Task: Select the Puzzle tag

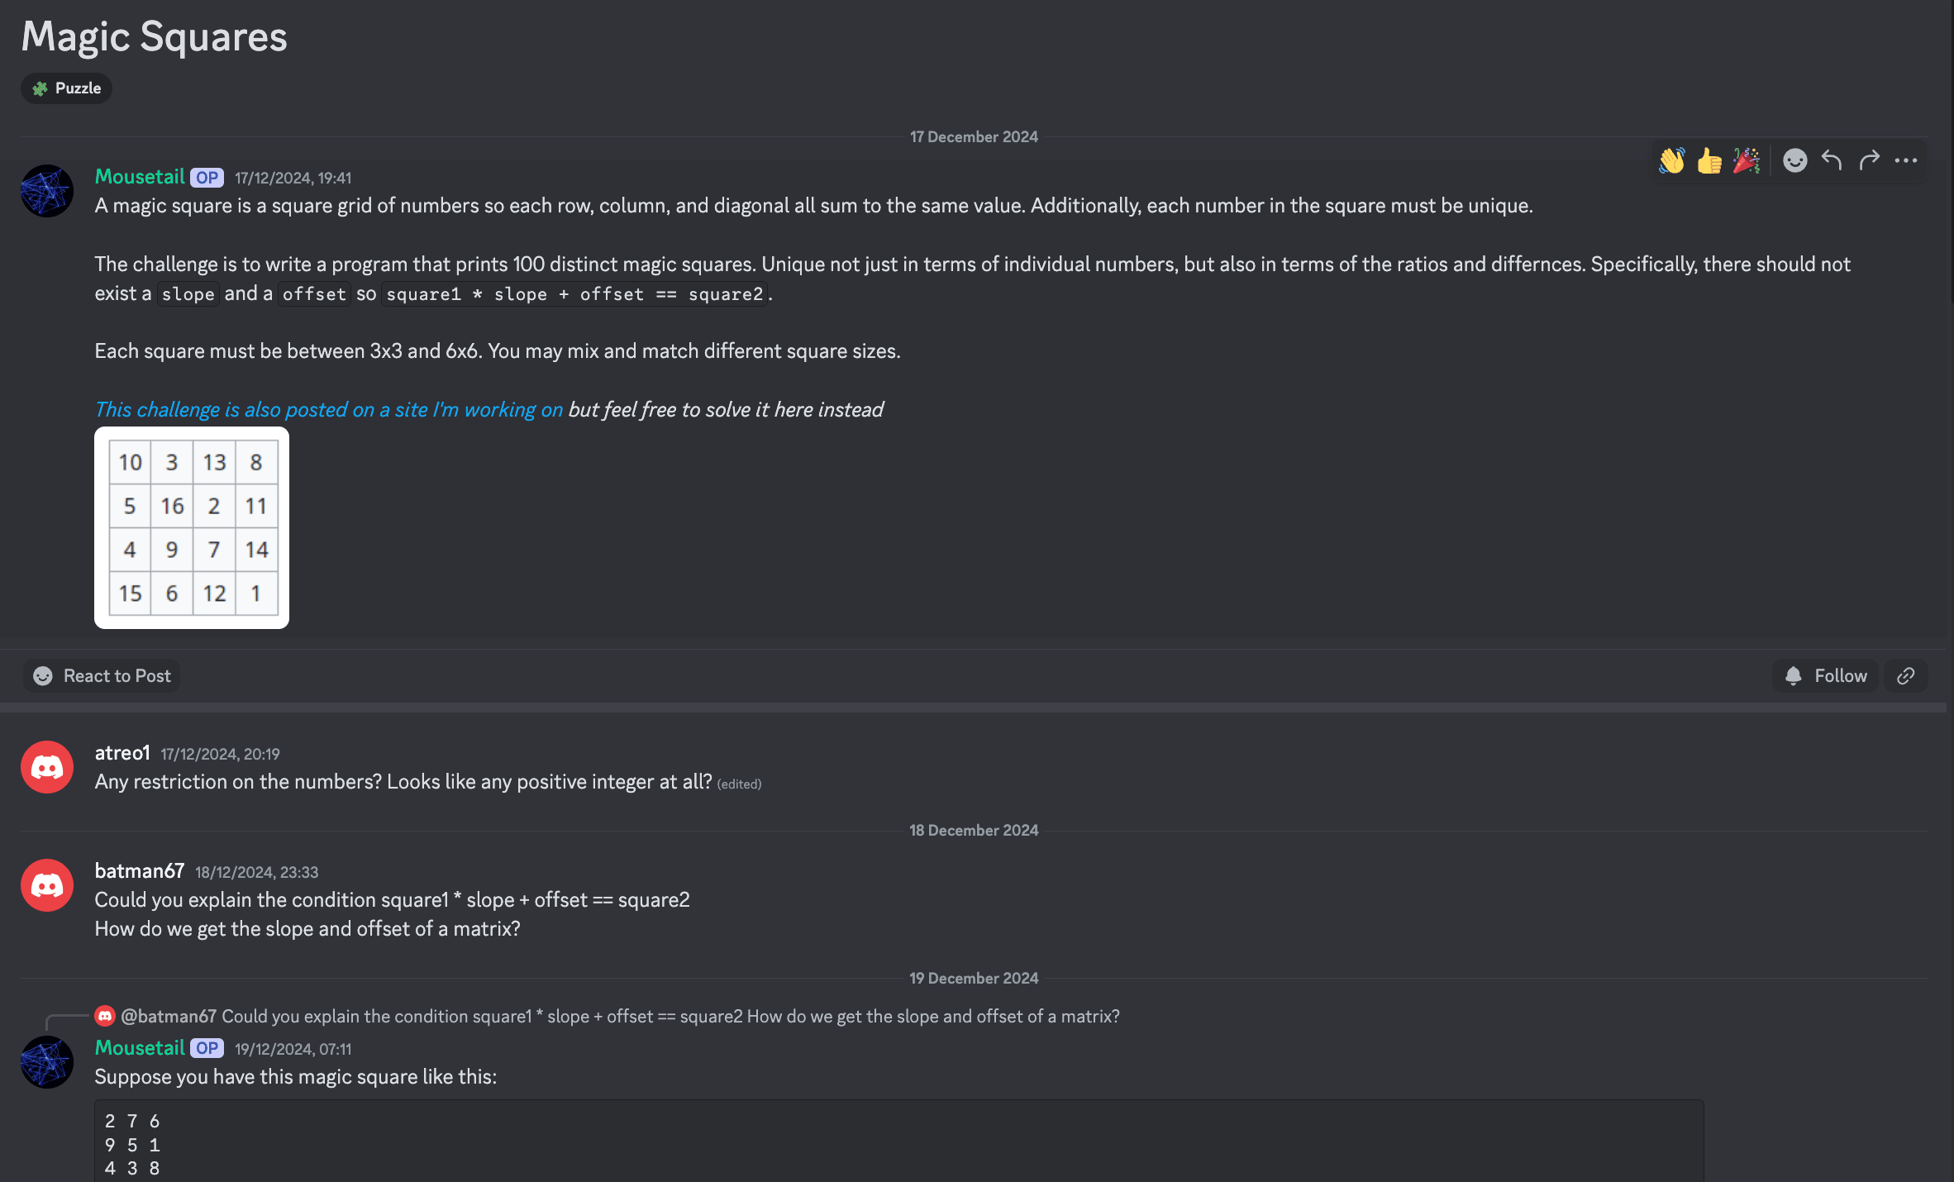Action: (66, 88)
